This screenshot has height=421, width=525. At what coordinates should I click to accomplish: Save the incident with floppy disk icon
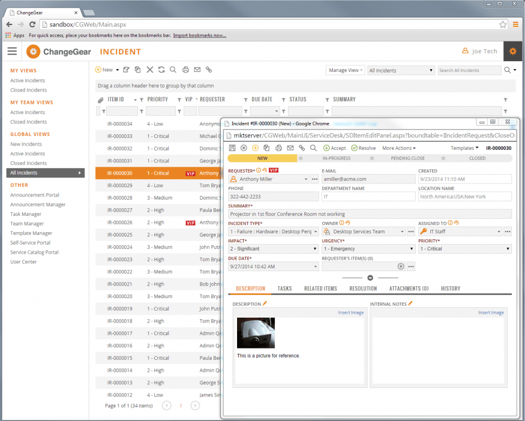click(232, 148)
